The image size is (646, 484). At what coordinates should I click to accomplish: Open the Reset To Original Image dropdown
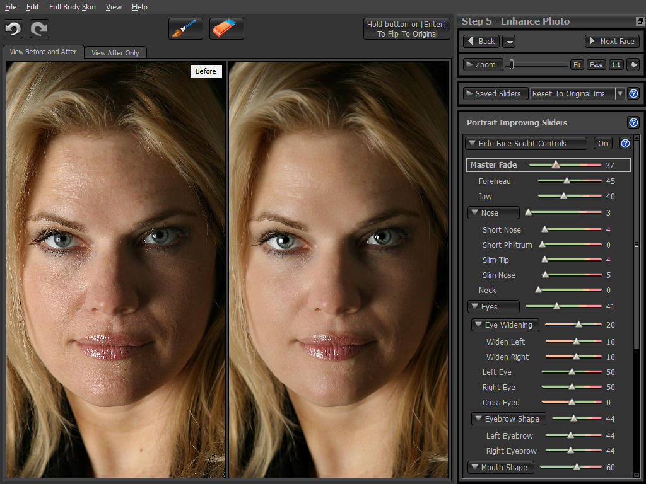pyautogui.click(x=620, y=93)
